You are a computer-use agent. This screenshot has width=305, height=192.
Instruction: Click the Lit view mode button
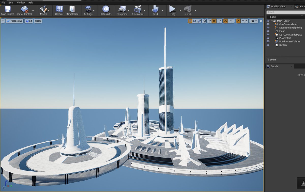[29, 21]
